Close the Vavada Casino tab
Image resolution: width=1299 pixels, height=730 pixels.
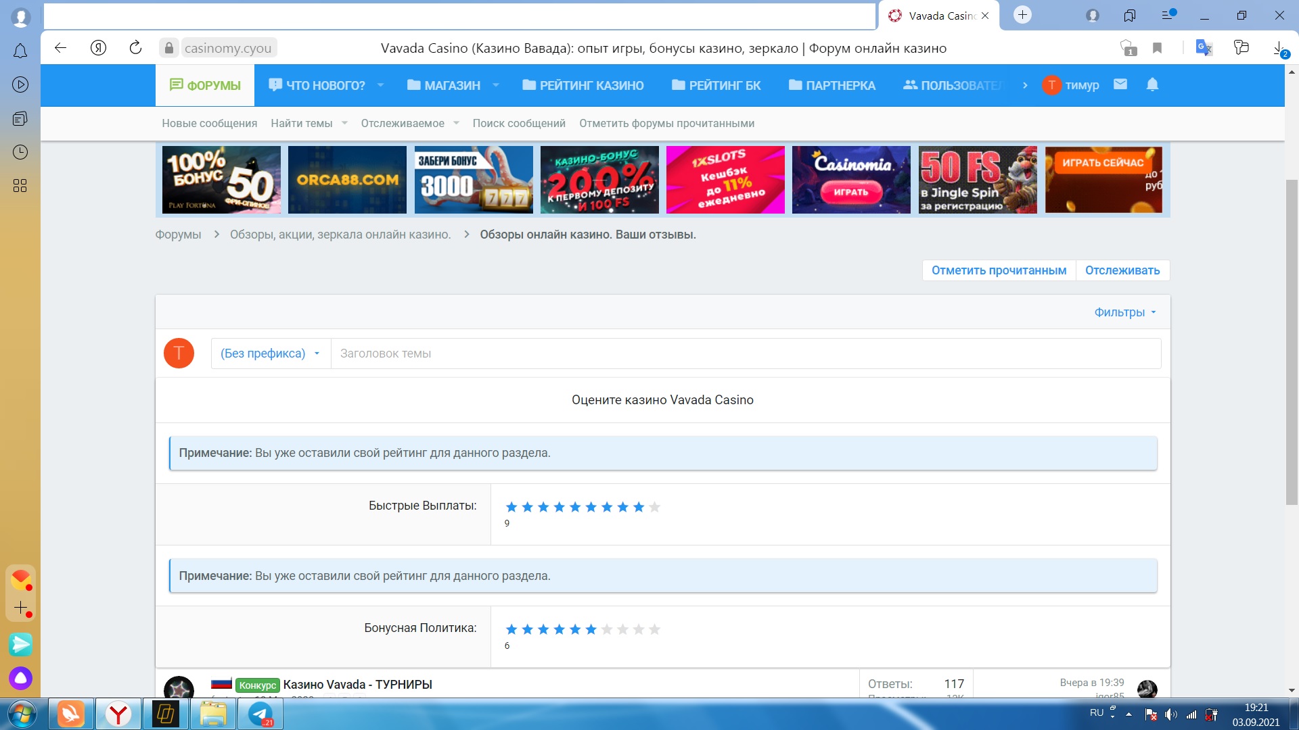(985, 16)
